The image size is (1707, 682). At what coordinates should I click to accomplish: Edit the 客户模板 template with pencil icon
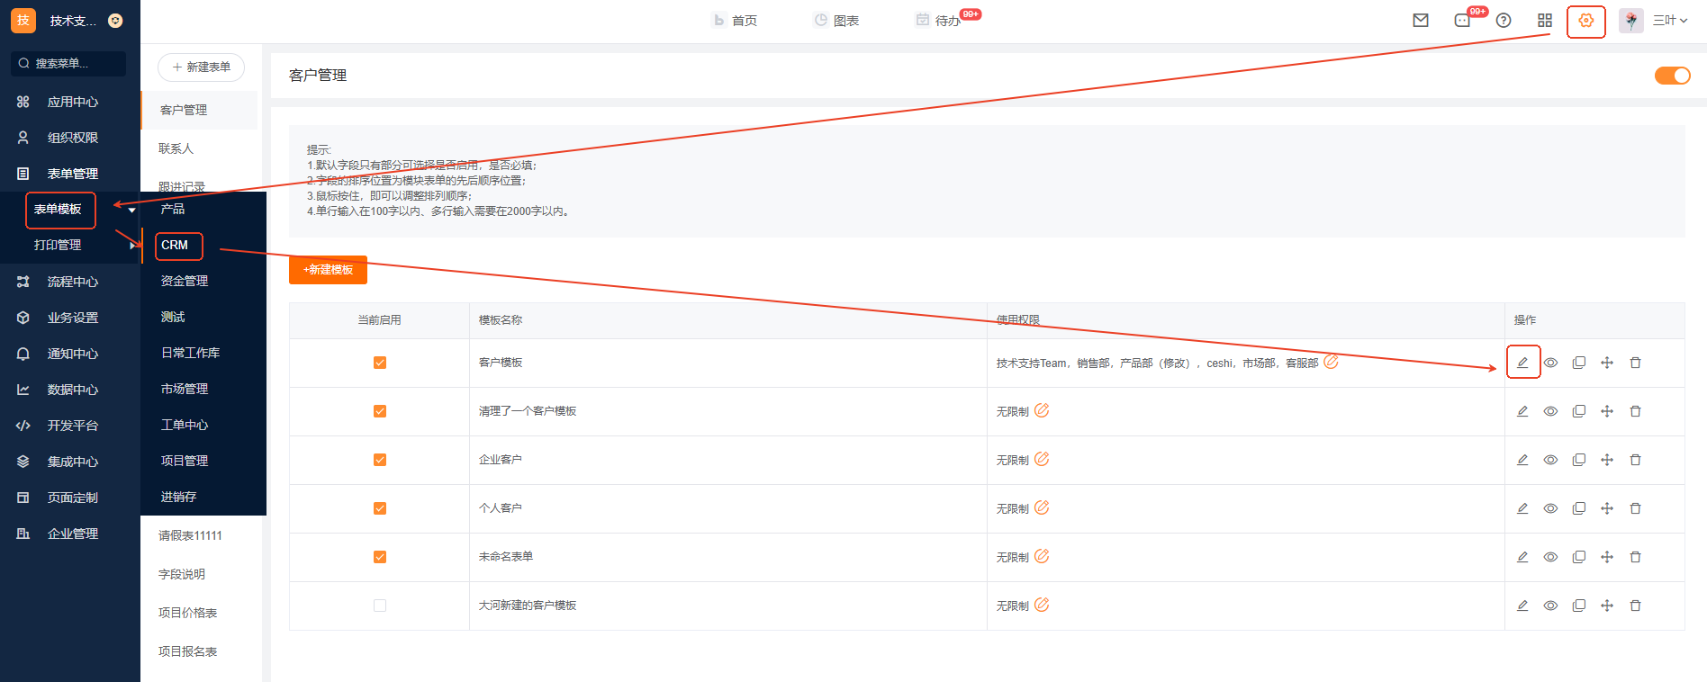1522,363
